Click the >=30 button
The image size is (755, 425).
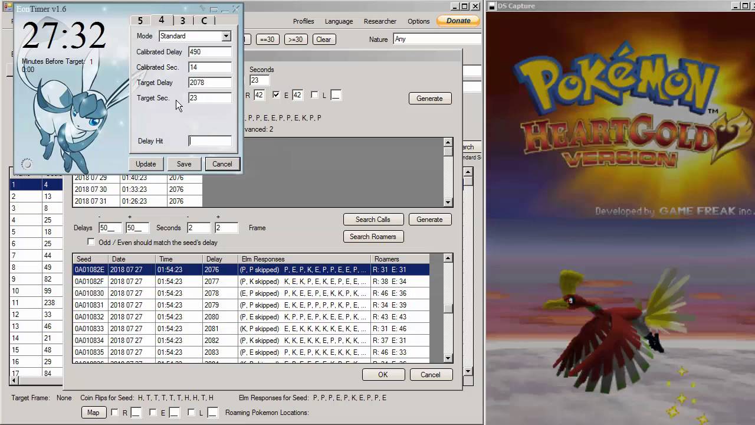[294, 40]
